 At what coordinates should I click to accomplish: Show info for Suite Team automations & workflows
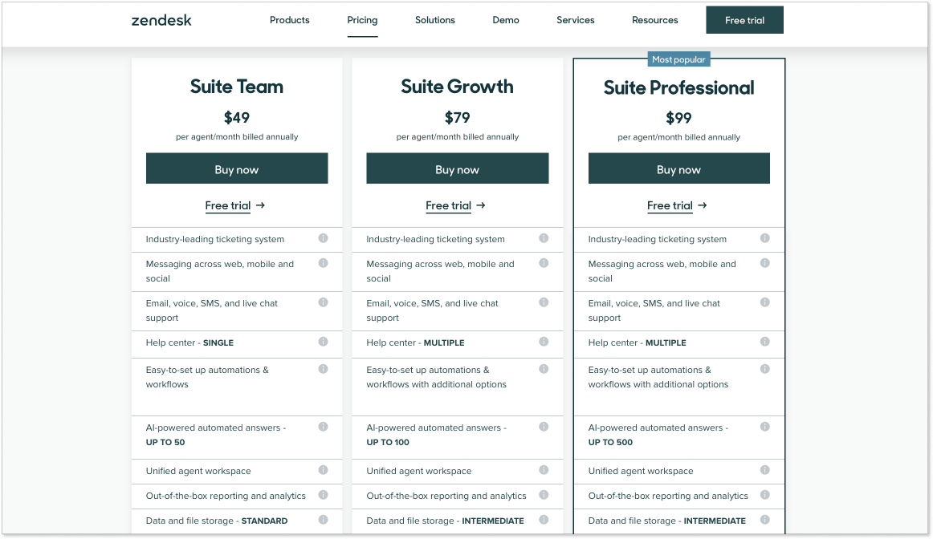coord(323,369)
